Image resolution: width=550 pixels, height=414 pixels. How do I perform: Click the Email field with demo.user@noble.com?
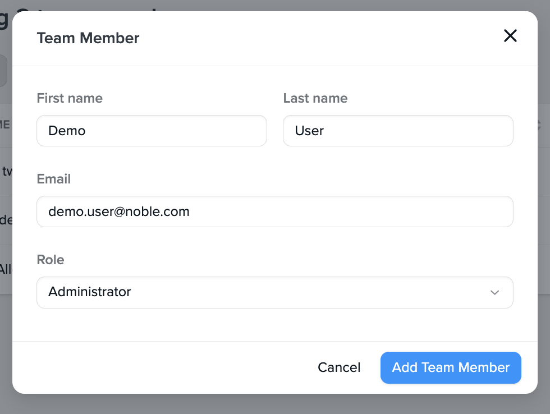click(x=274, y=211)
